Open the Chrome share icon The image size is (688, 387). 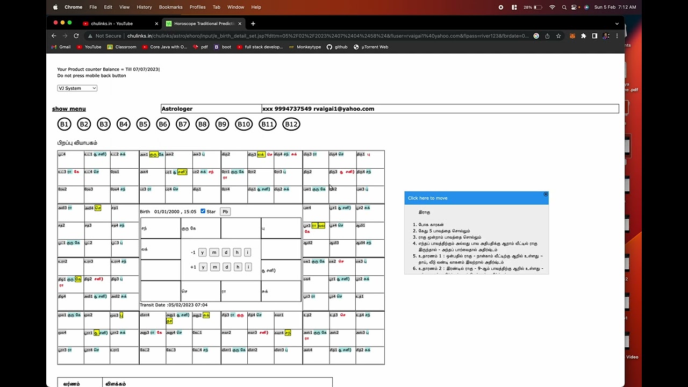pyautogui.click(x=547, y=36)
